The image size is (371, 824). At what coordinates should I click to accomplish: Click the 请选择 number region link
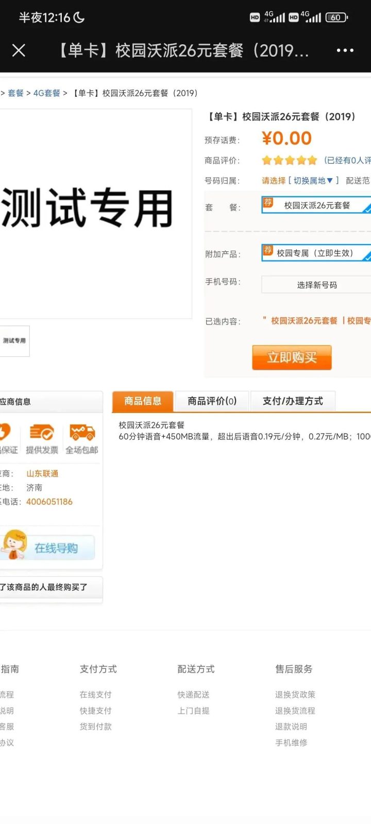click(274, 181)
